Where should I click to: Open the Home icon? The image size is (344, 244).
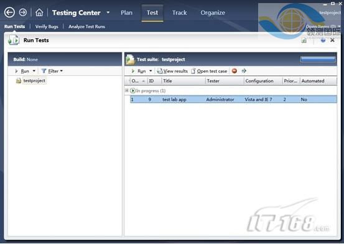click(39, 12)
